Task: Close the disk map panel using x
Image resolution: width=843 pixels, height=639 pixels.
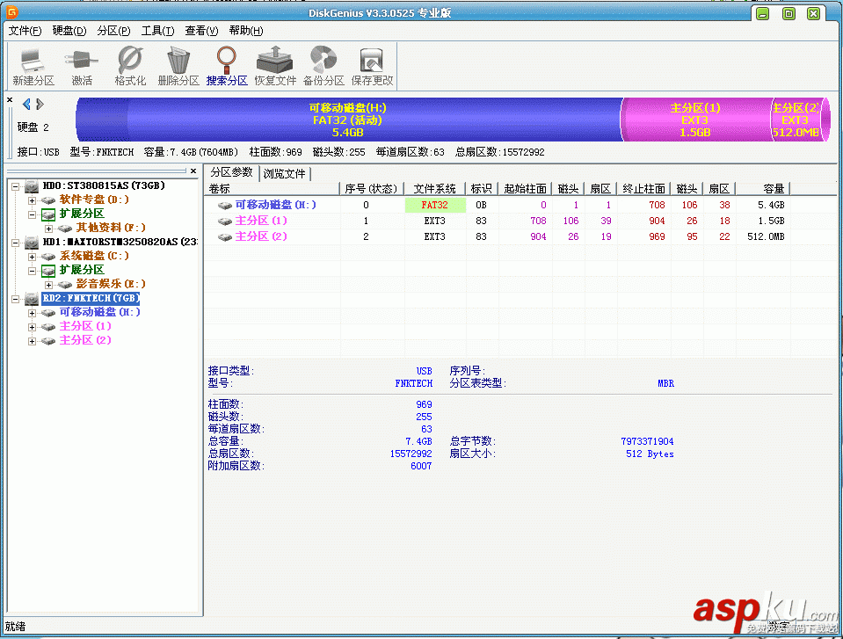Action: point(10,100)
